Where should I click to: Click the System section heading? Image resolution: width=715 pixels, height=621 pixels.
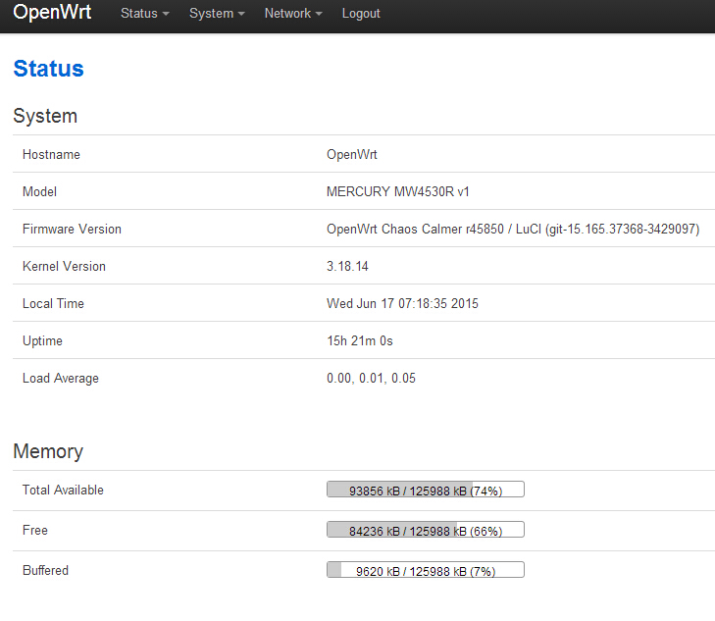click(x=45, y=116)
